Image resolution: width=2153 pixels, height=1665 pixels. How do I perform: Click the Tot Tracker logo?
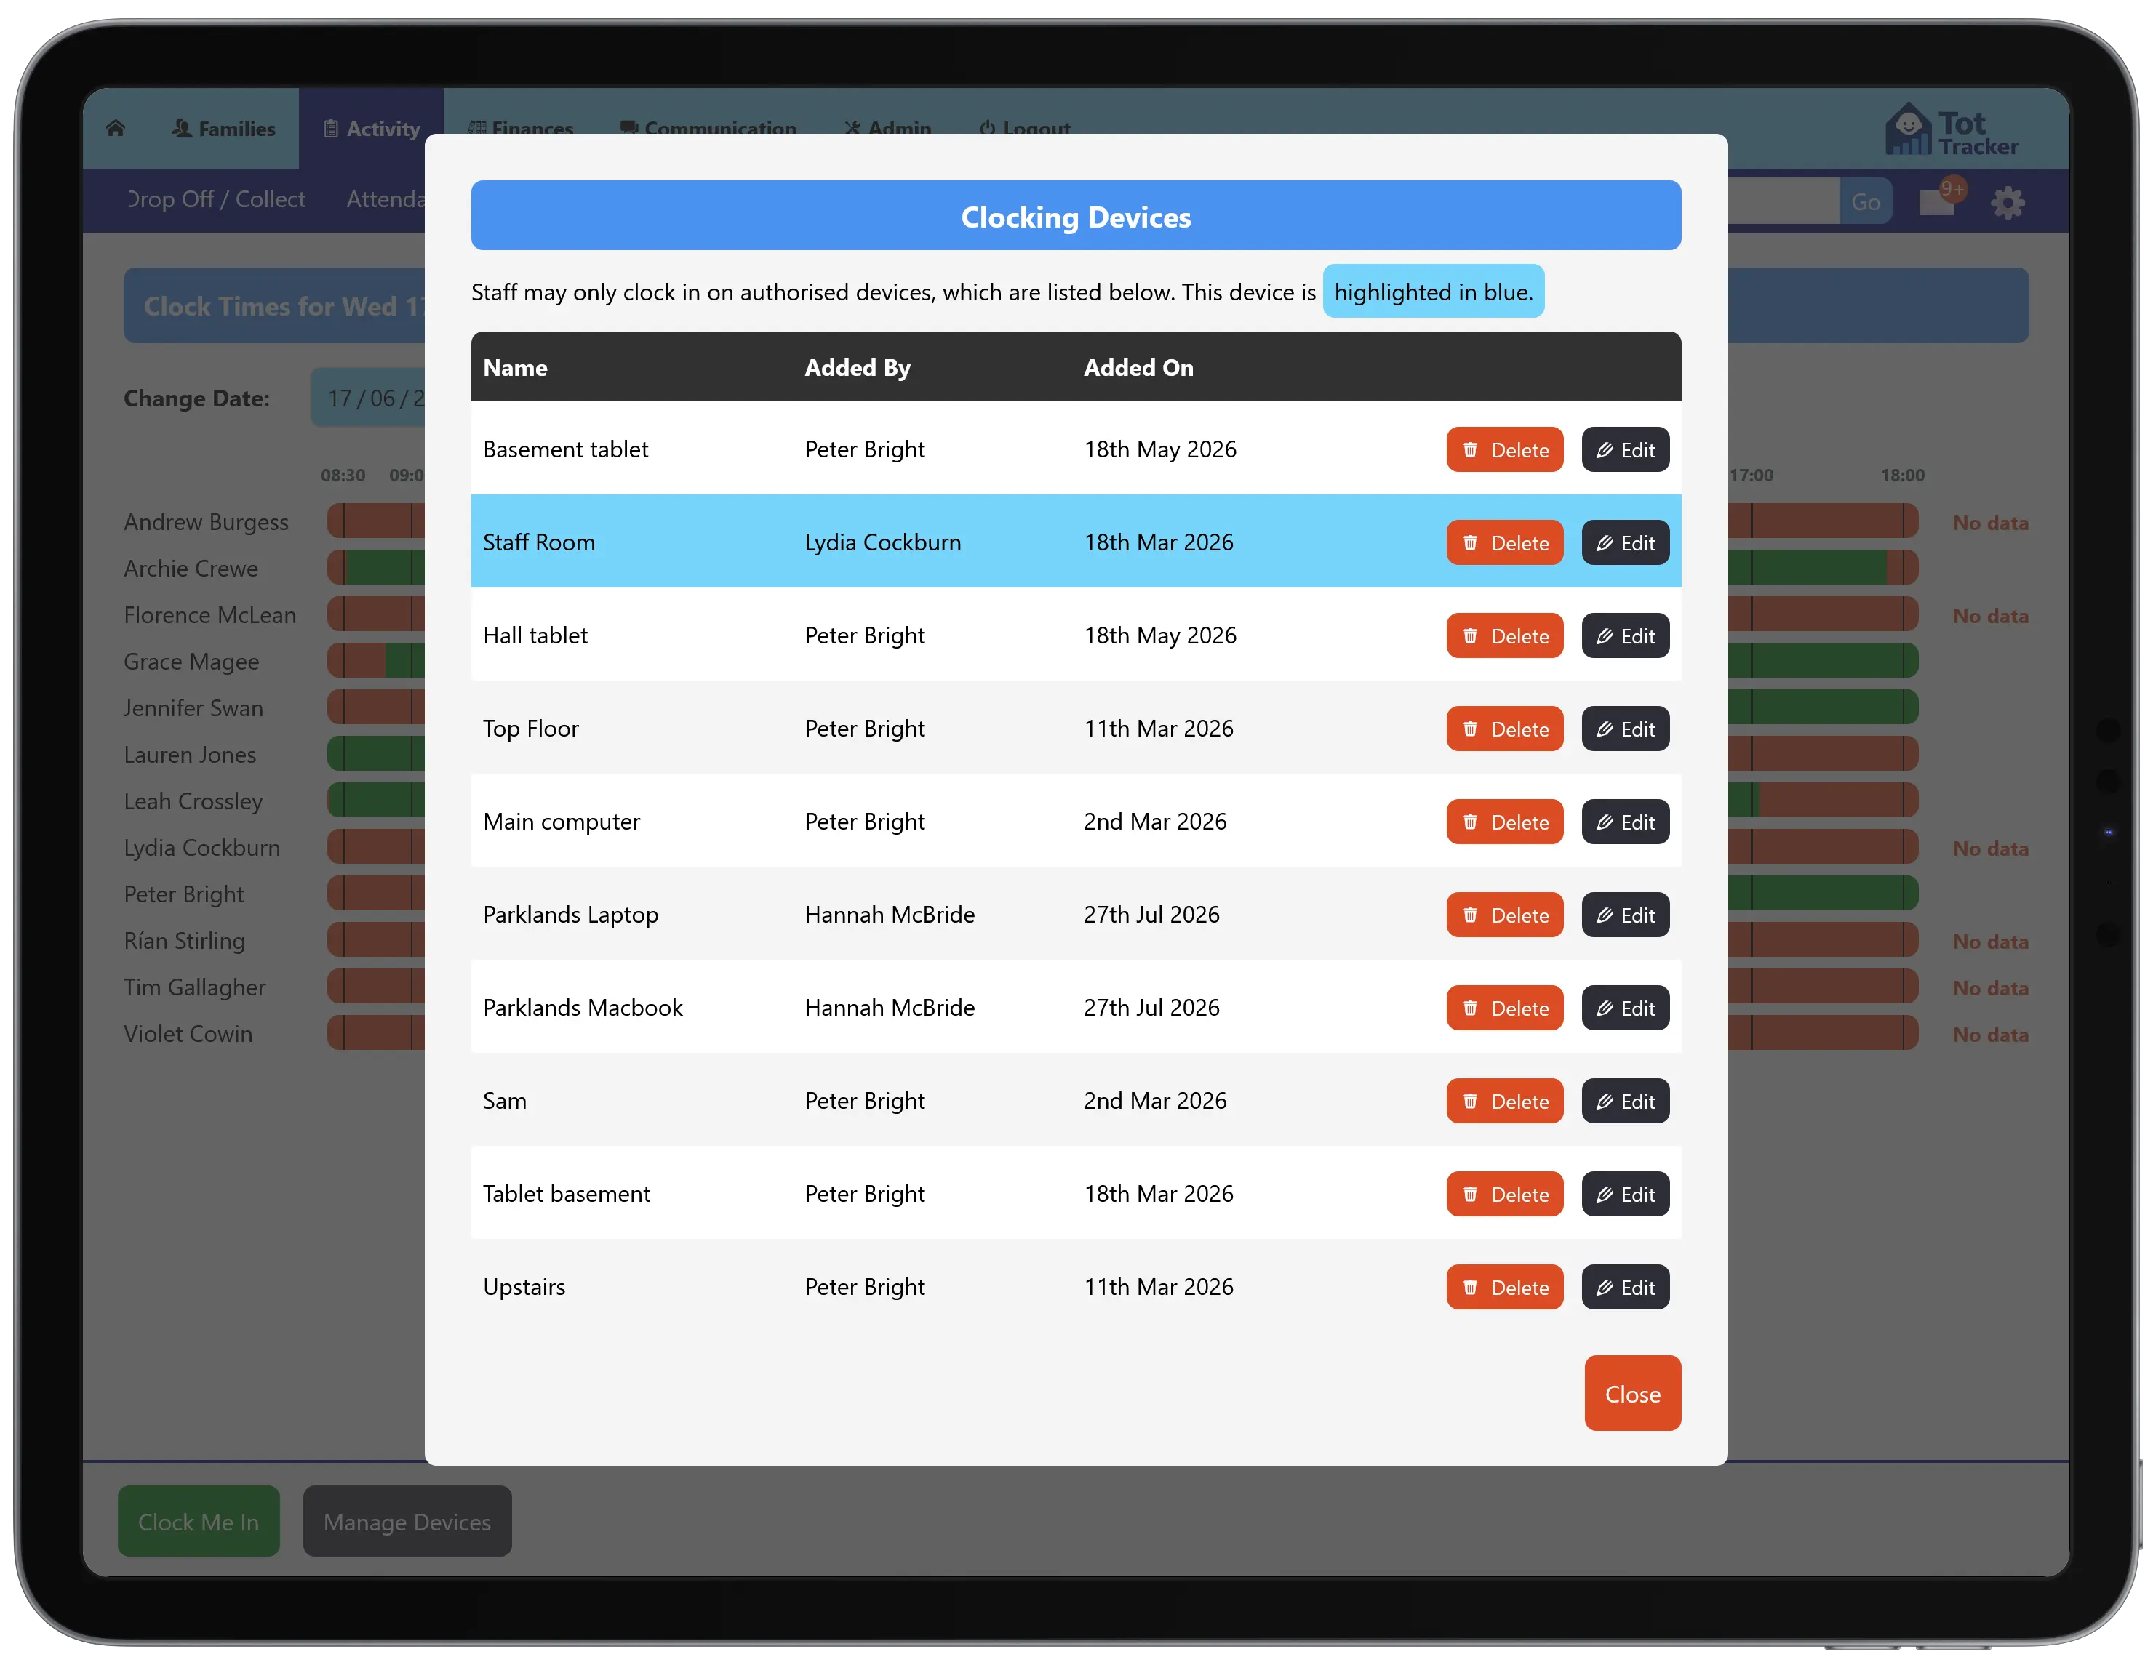point(1951,131)
